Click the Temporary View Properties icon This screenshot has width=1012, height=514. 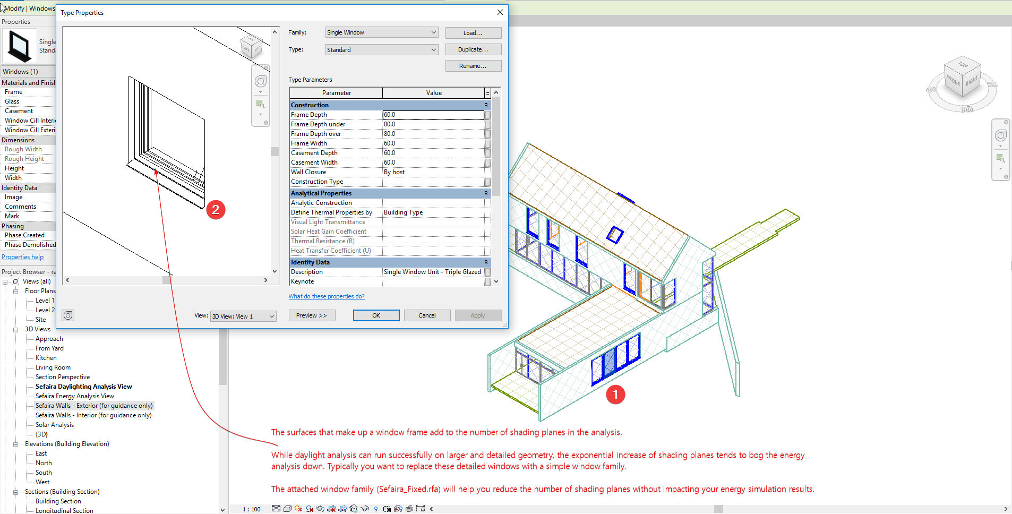coord(387,509)
